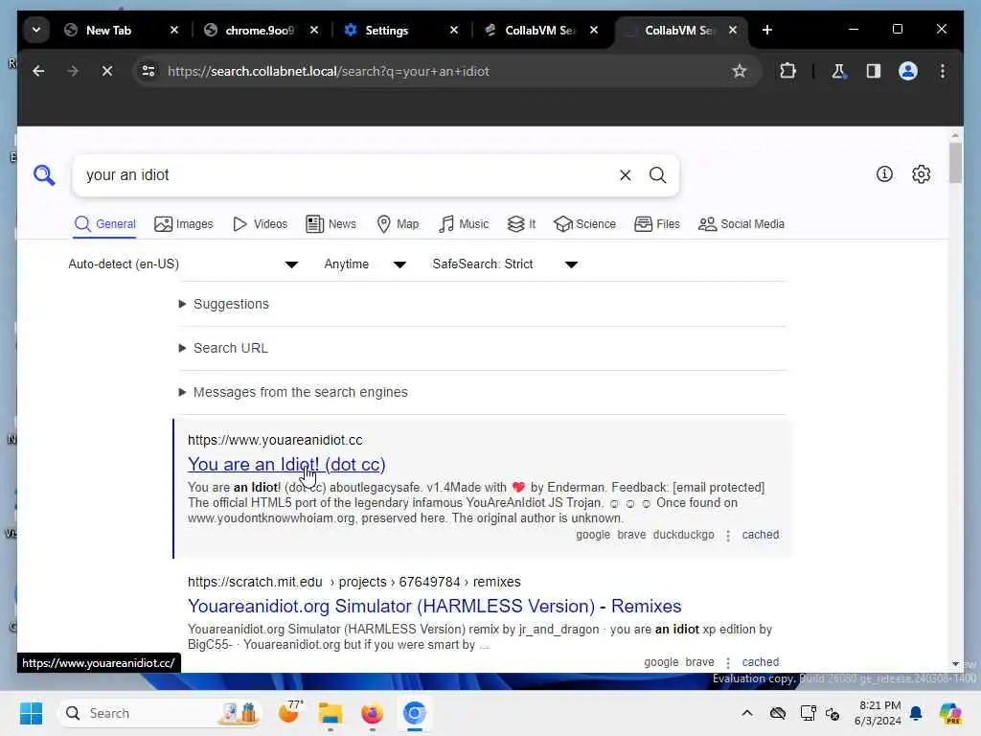Open the Auto-detect language dropdown

183,264
